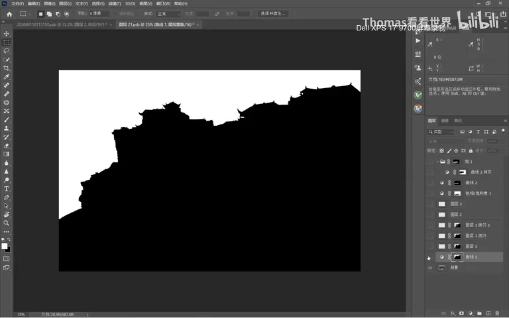This screenshot has width=509, height=318.
Task: Choose Subtract from Selection mode icon
Action: (x=58, y=14)
